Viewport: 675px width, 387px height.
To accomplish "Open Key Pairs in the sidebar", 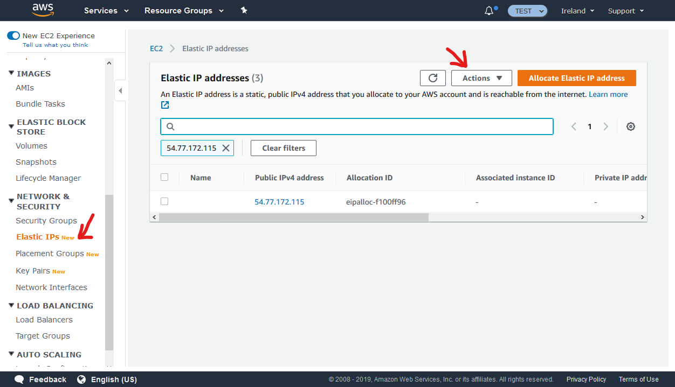I will tap(33, 271).
